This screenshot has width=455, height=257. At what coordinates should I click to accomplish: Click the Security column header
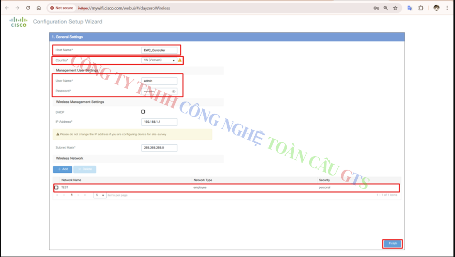[x=325, y=180]
